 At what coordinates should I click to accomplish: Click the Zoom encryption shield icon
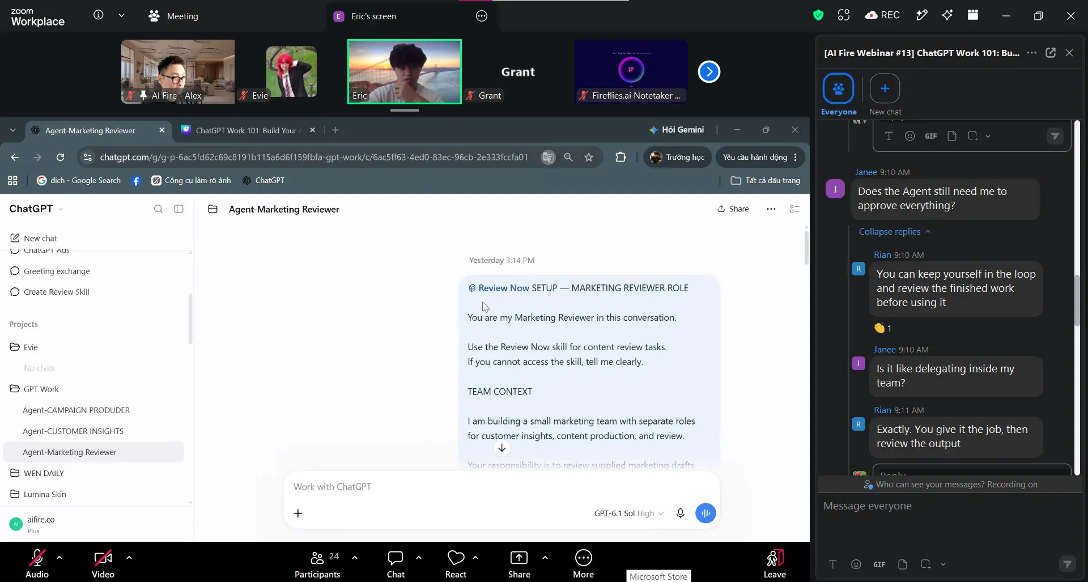pos(818,15)
